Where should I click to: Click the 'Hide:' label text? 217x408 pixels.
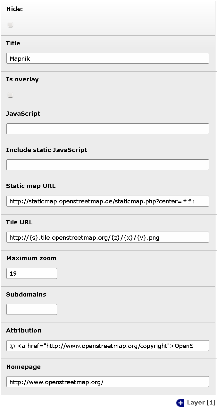tap(14, 9)
